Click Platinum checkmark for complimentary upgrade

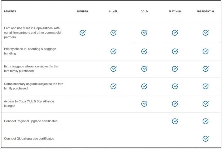pos(175,86)
